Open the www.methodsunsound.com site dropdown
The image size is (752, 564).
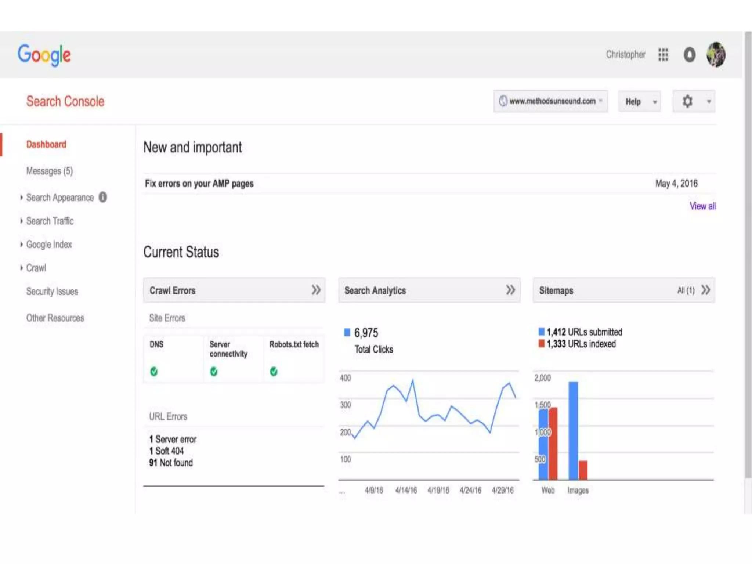coord(550,101)
